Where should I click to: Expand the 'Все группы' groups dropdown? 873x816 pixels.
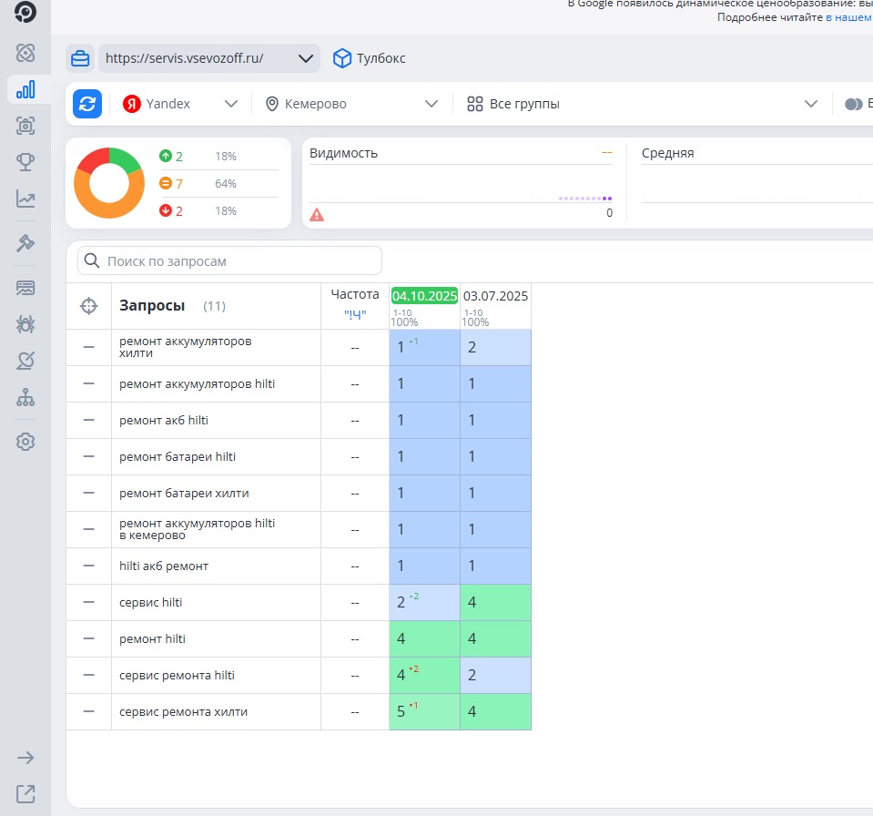641,104
